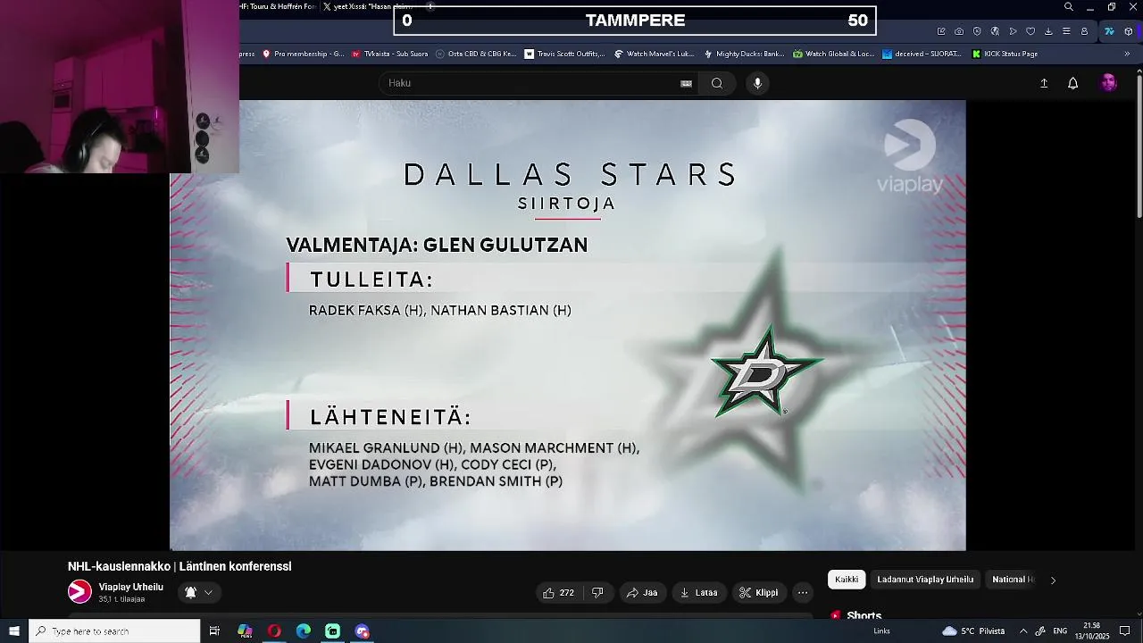Open the Osta CBD & CBG bookmark
This screenshot has height=643, width=1143.
476,54
